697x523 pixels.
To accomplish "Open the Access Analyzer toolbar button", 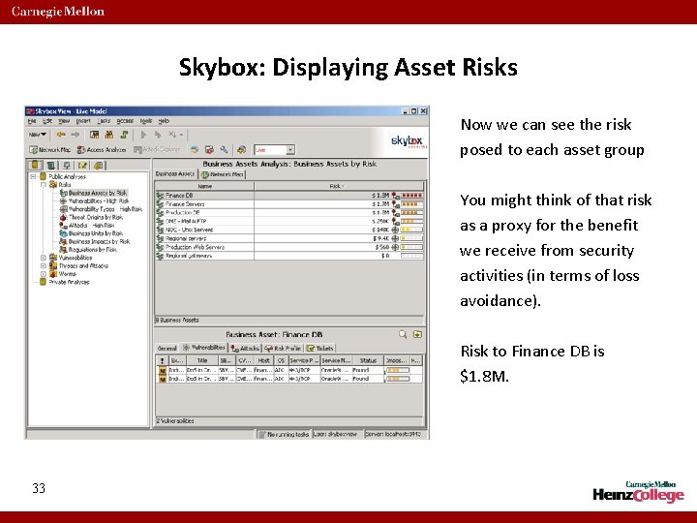I will pyautogui.click(x=102, y=150).
